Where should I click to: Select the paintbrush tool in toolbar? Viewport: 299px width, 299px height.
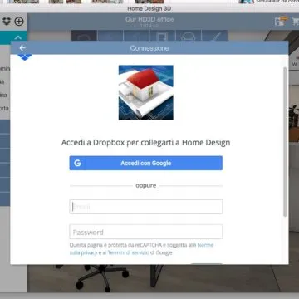[215, 36]
